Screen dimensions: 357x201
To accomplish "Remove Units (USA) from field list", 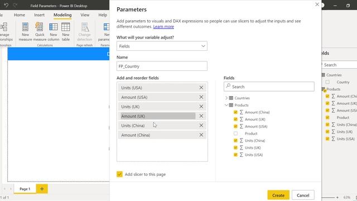I will (201, 88).
